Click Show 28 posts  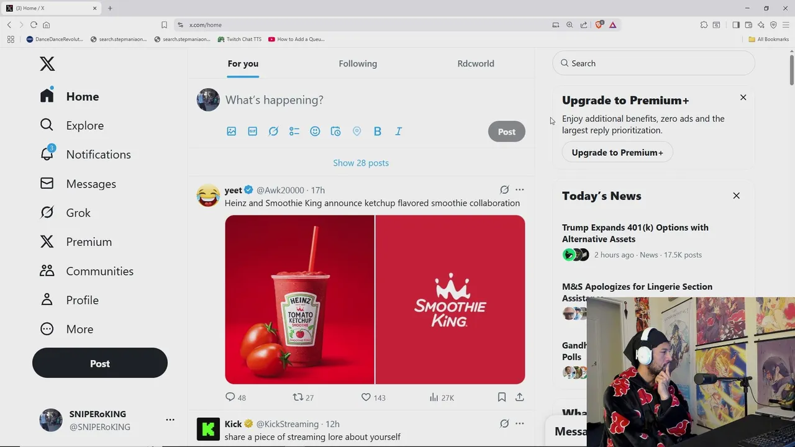tap(361, 163)
